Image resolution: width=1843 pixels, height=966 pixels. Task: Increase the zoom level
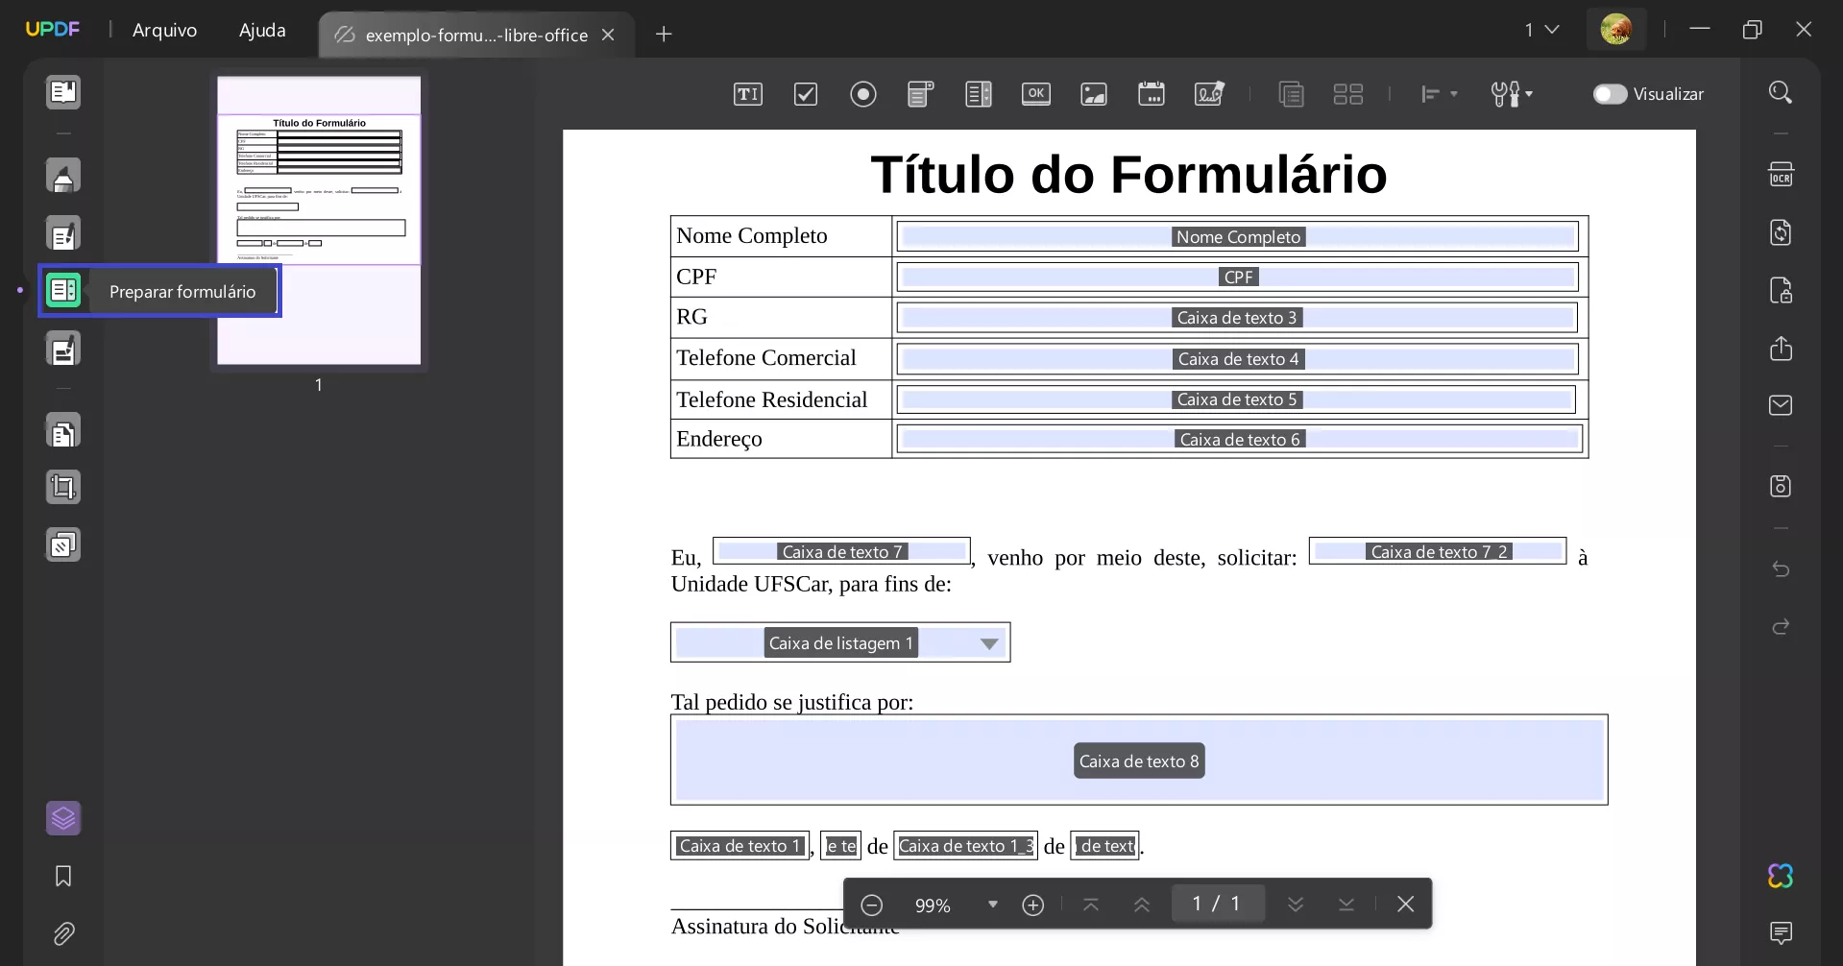click(x=1033, y=904)
